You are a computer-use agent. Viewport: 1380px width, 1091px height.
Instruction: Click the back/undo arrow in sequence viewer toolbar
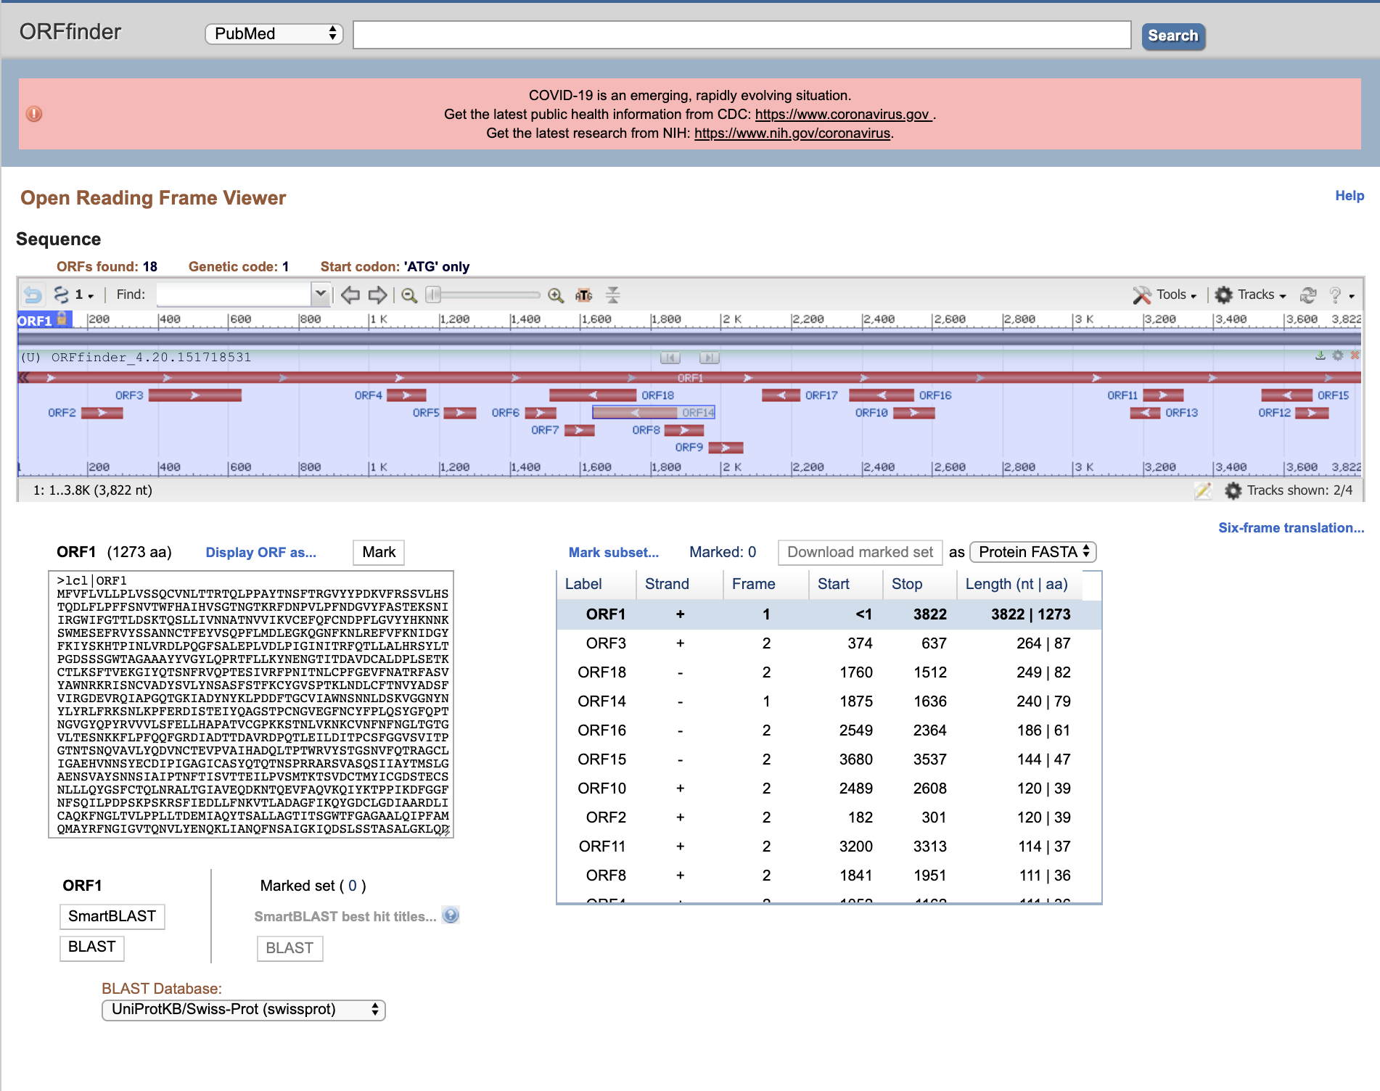33,295
